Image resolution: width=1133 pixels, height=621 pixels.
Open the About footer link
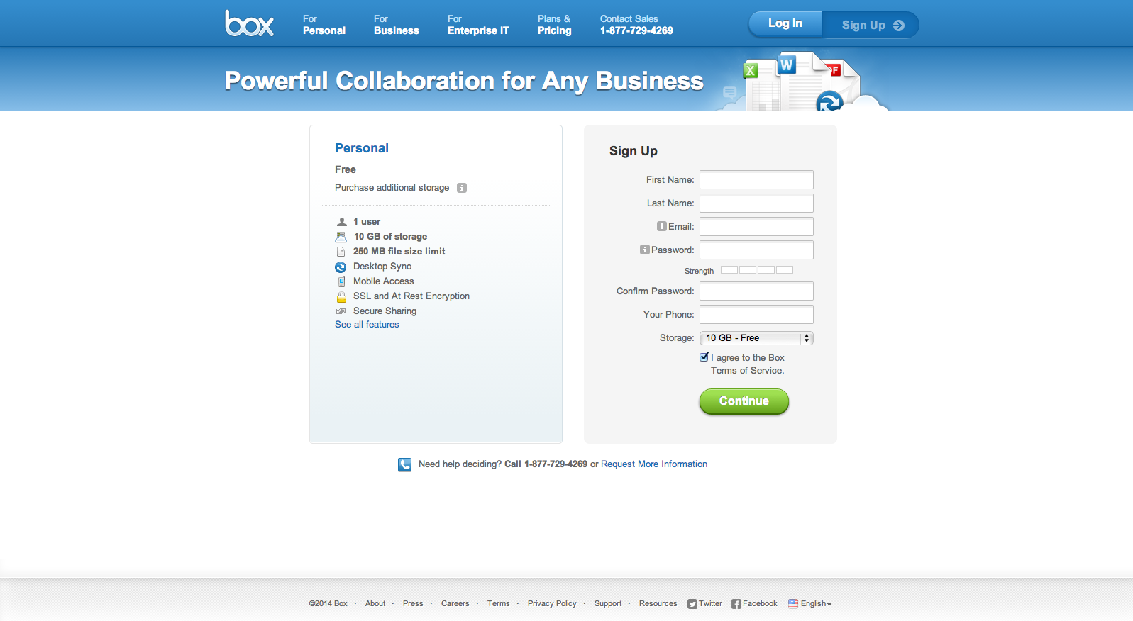point(375,604)
